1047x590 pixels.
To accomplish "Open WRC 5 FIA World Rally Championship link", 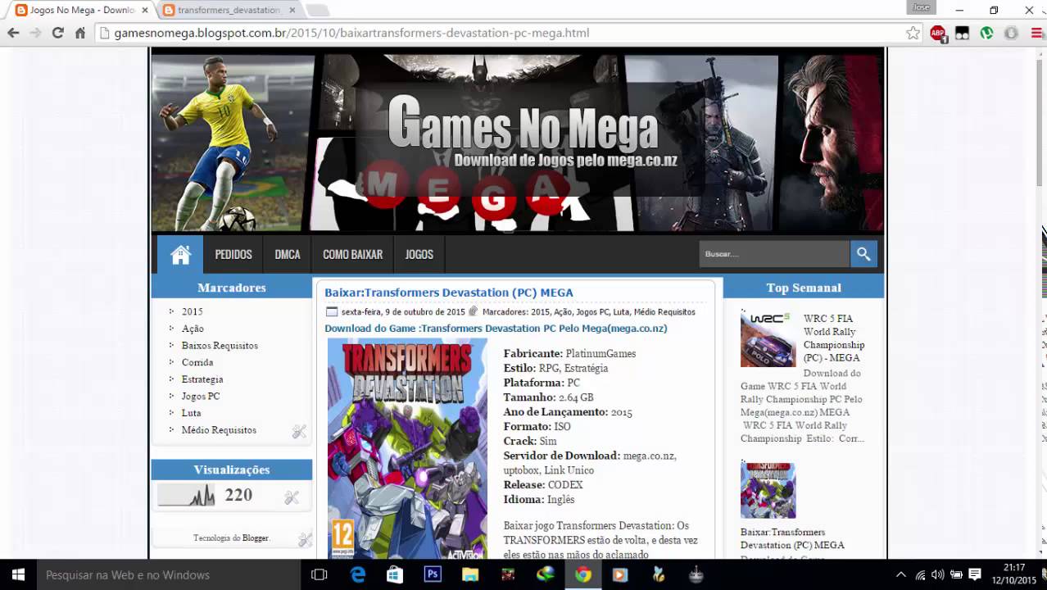I will pos(834,338).
